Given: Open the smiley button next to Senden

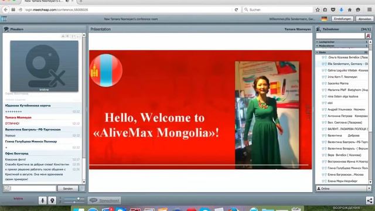Looking at the screenshot, I should tap(82, 189).
